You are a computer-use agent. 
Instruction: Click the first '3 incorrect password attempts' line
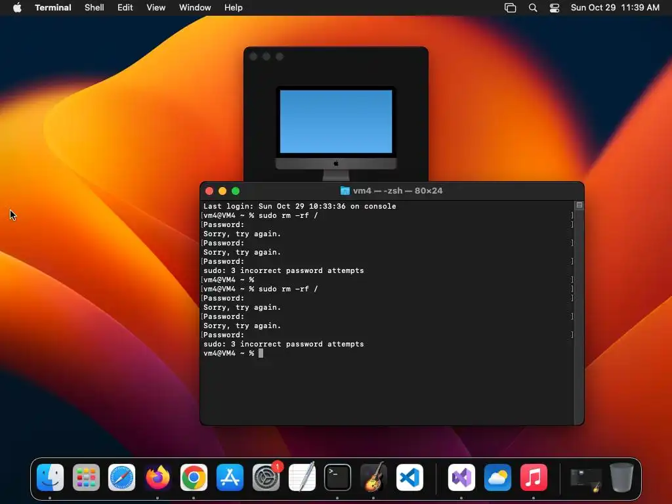[x=283, y=270]
